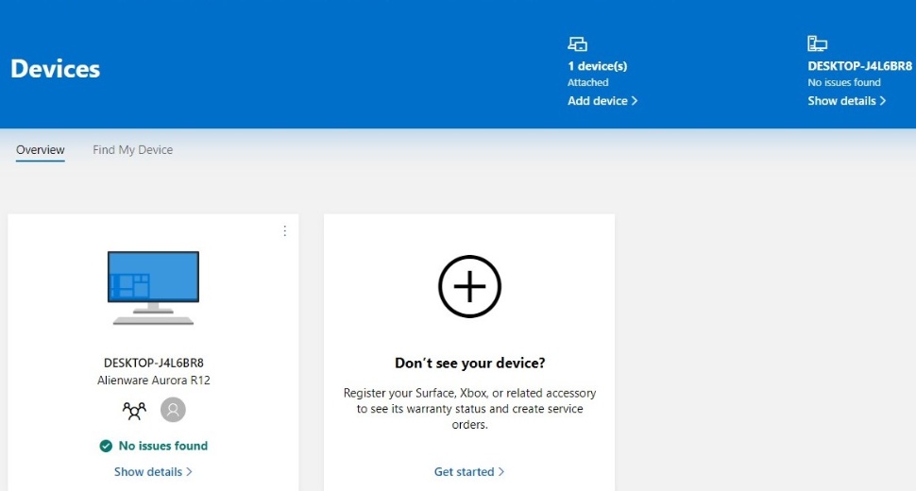Click DESKTOP-J4L6BR8 name on device card
The width and height of the screenshot is (916, 491).
[x=154, y=363]
